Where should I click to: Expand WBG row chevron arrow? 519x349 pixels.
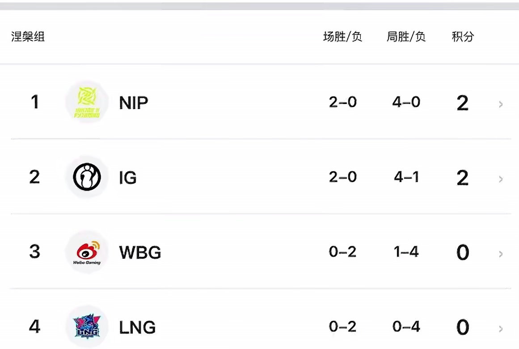(x=501, y=254)
